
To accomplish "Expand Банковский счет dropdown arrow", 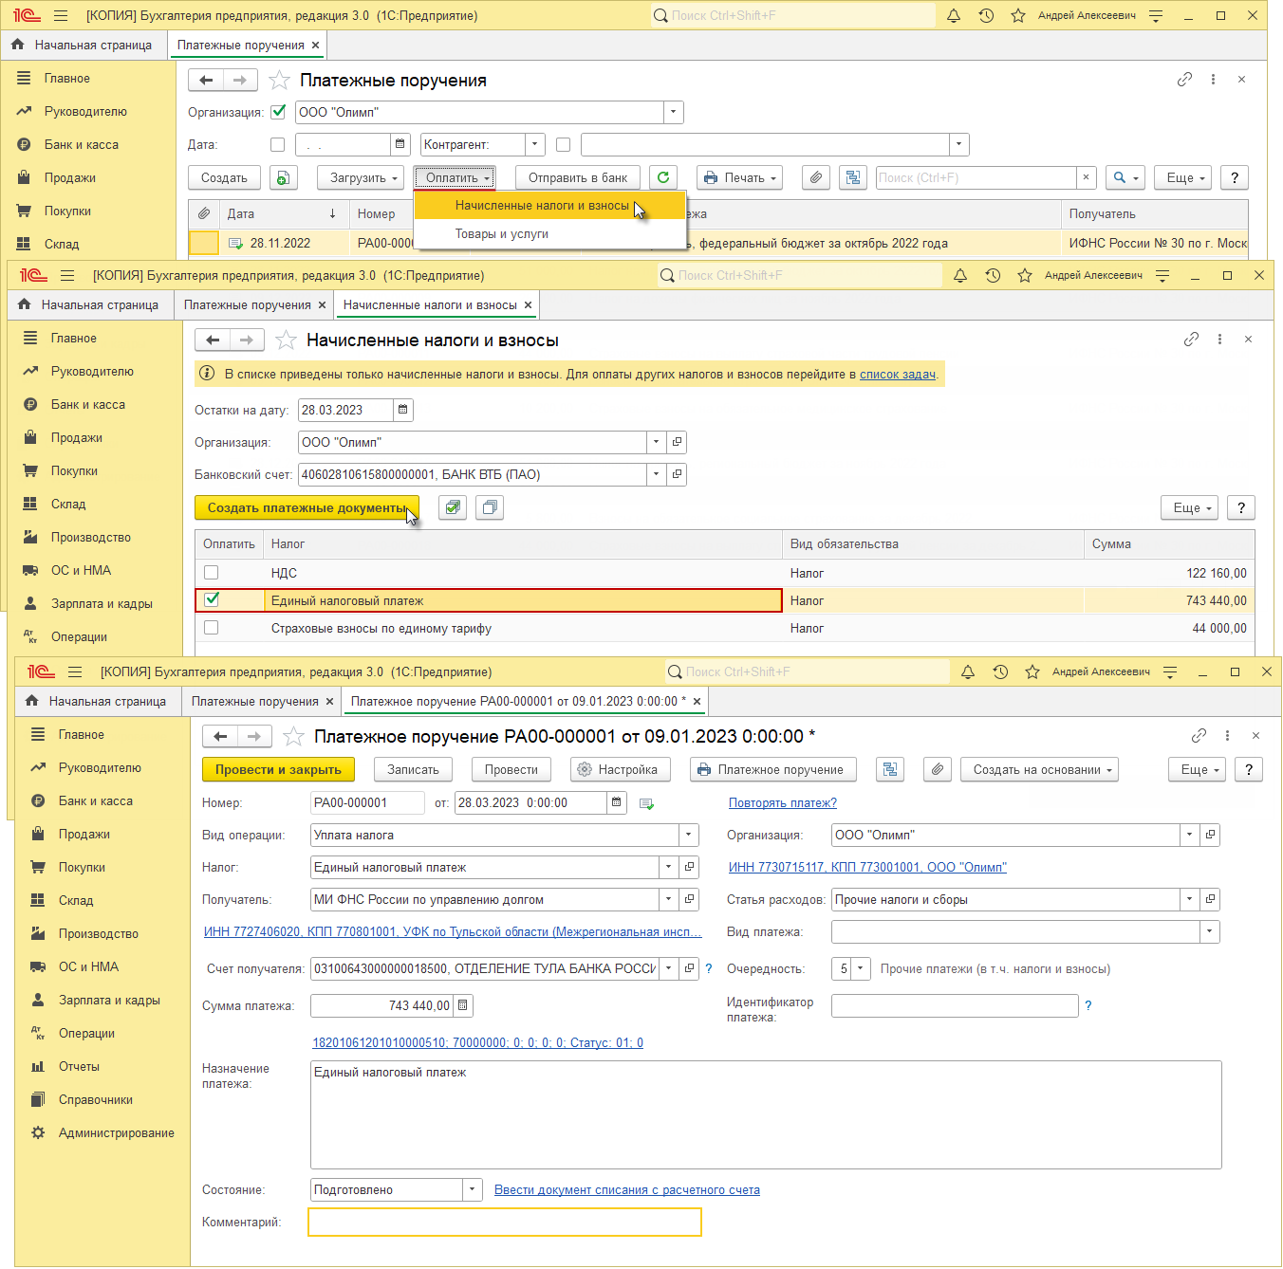I will [x=657, y=474].
